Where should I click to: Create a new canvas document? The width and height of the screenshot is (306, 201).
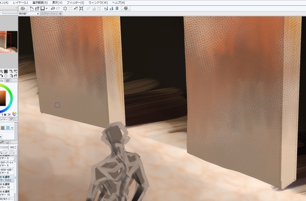[x=31, y=8]
